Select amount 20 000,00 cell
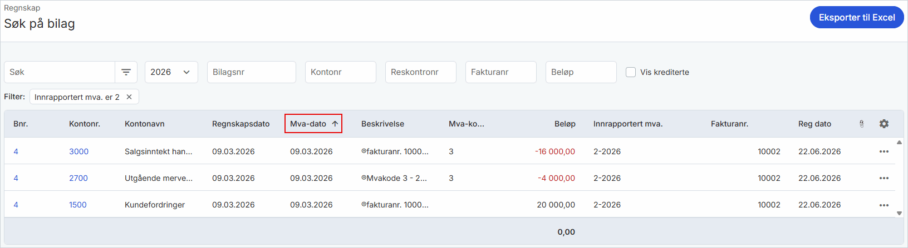The image size is (908, 248). click(x=556, y=205)
